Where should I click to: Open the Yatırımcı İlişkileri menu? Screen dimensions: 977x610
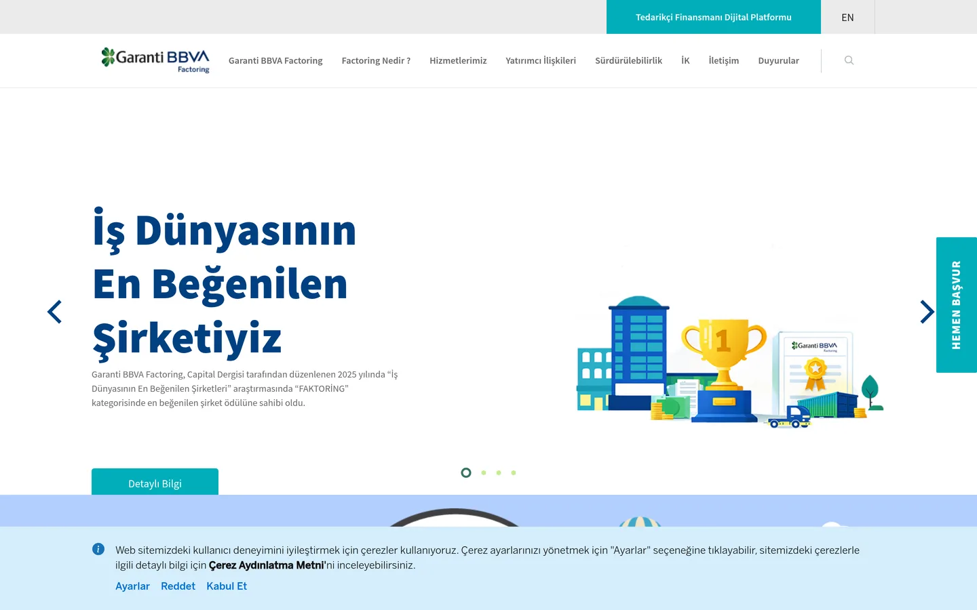click(x=541, y=60)
